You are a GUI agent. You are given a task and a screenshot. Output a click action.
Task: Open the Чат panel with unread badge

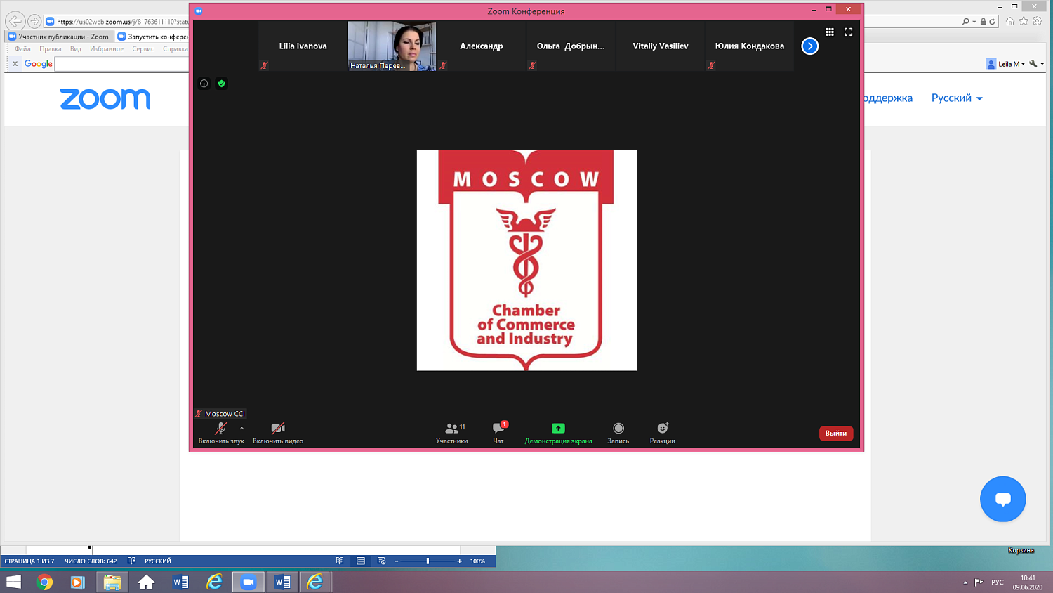[498, 433]
